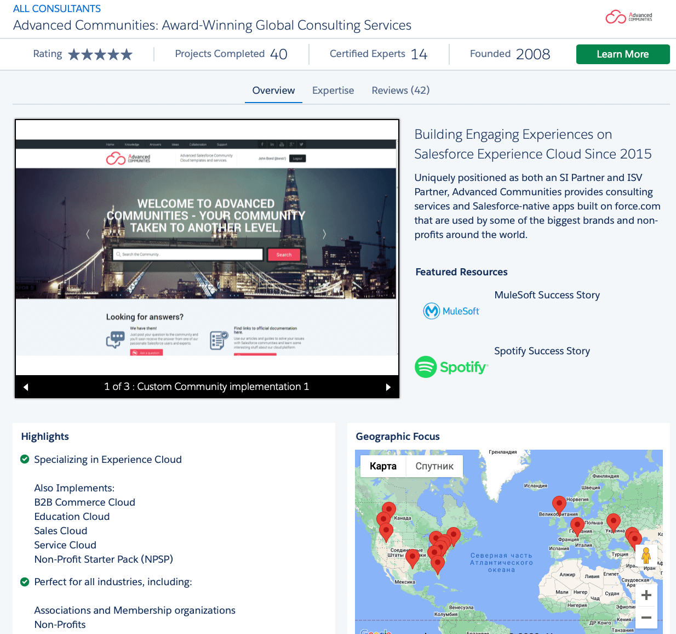Go to the previous slide with the left arrow
Viewport: 676px width, 634px height.
pyautogui.click(x=26, y=387)
